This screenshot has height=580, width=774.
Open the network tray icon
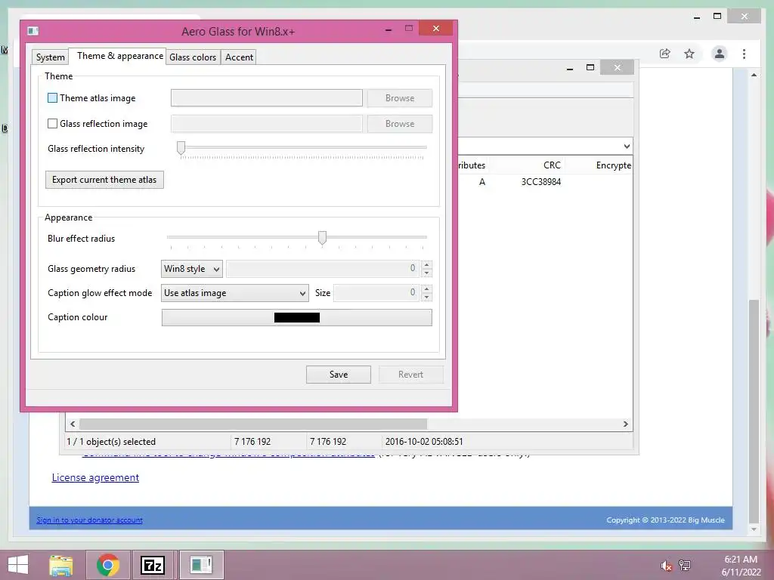[x=685, y=566]
